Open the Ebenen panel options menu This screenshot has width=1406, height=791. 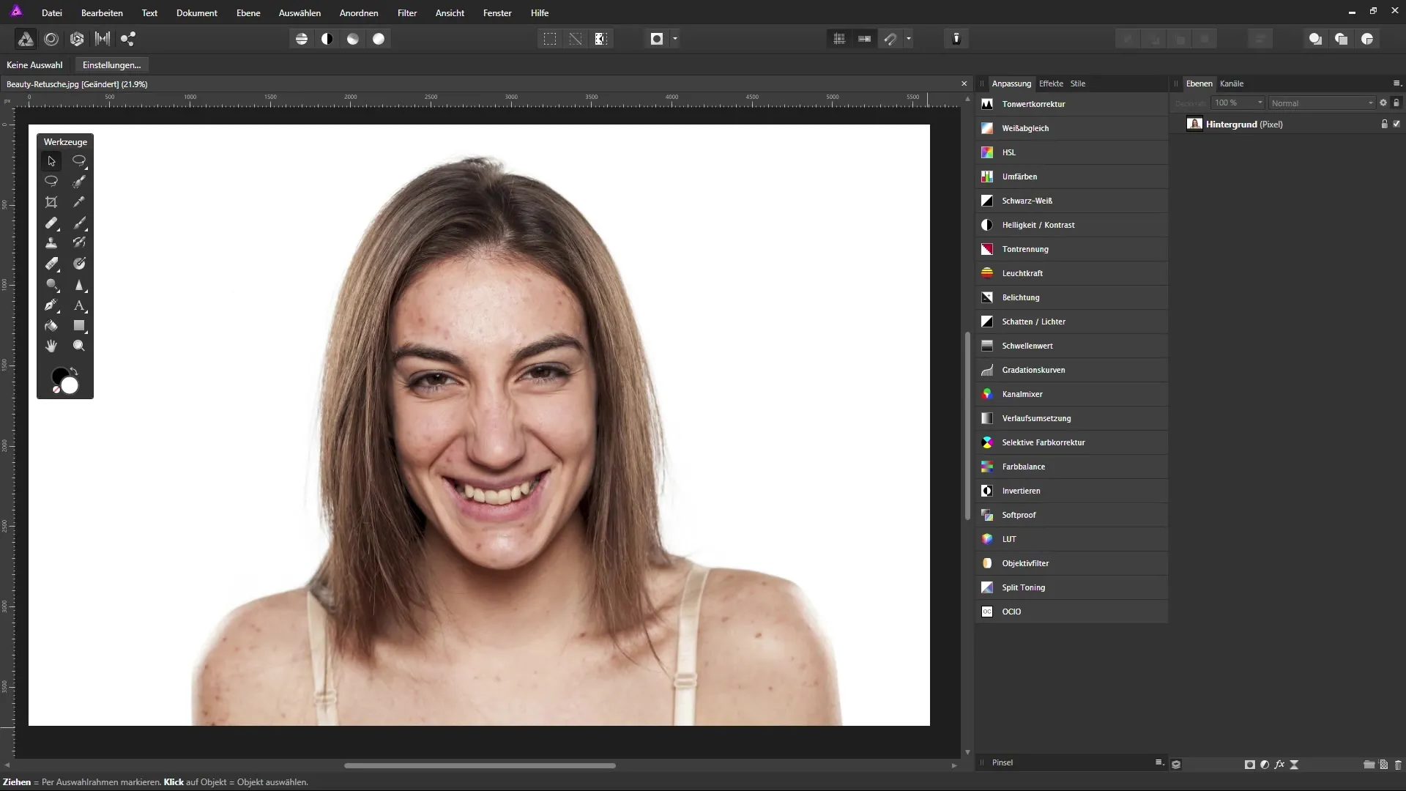tap(1396, 83)
